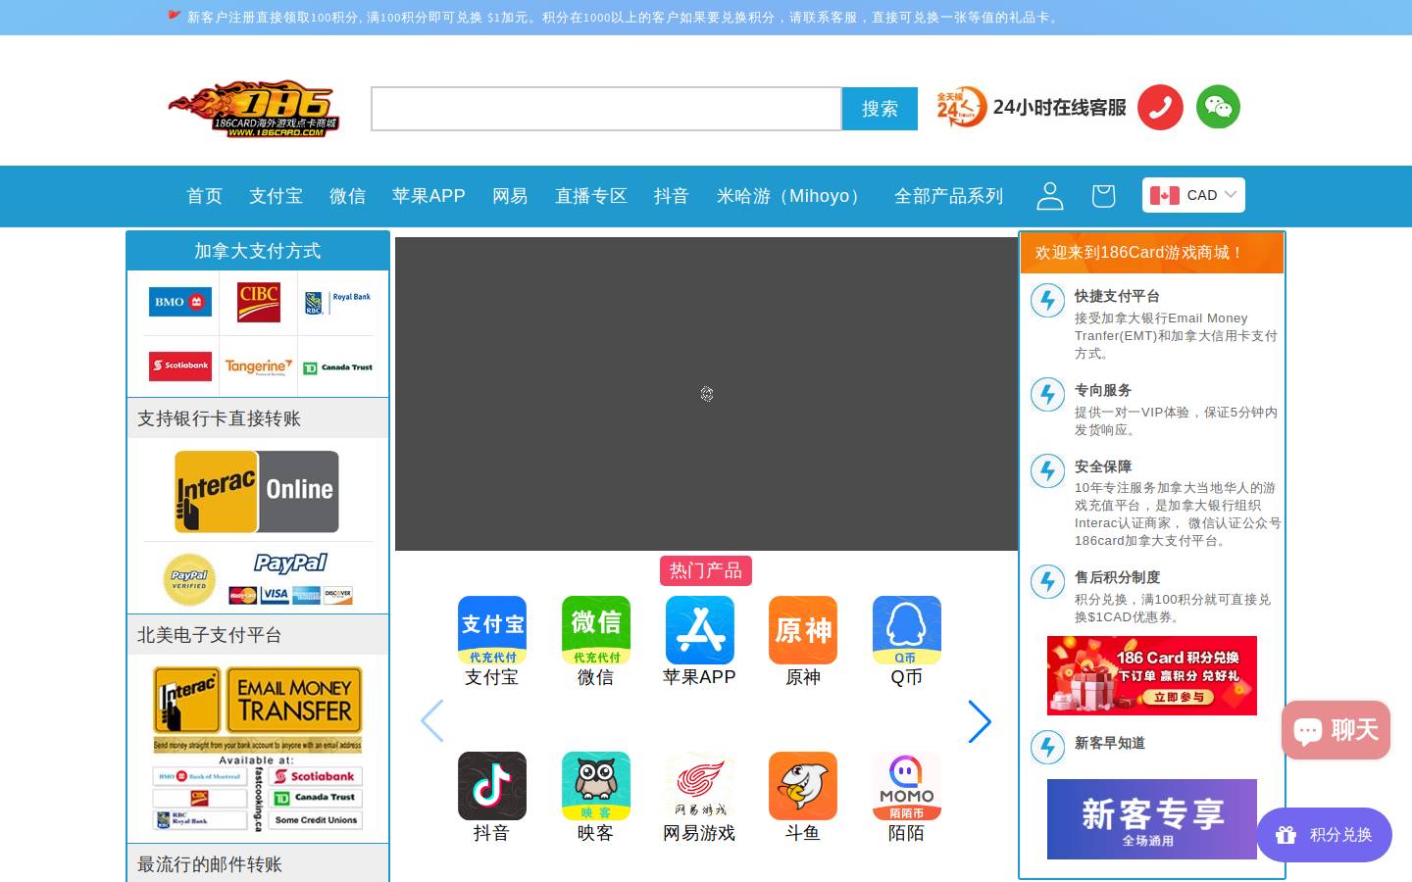
Task: Click the top registration points announcement bar
Action: pyautogui.click(x=706, y=18)
